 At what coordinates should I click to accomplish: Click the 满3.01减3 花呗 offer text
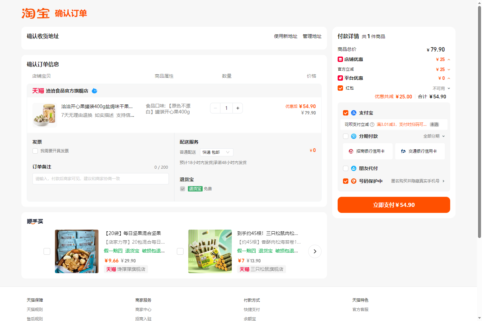click(x=402, y=125)
